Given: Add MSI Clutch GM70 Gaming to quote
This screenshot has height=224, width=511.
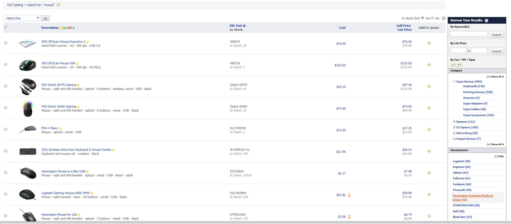Looking at the screenshot, I should click(x=429, y=86).
